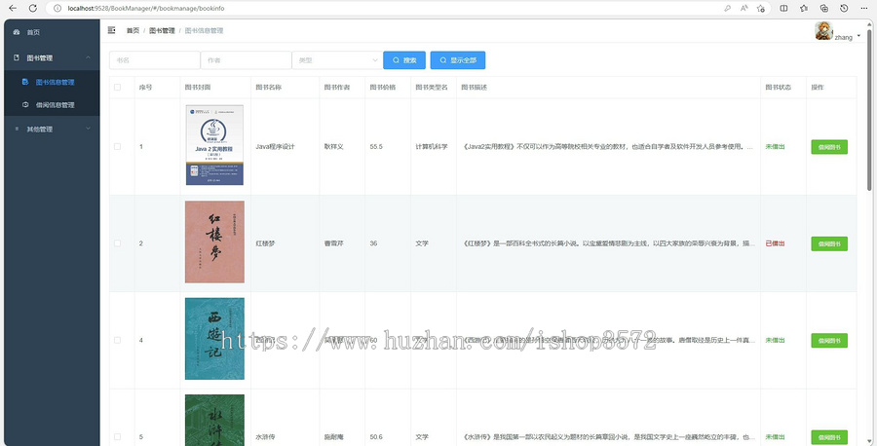Select 借阅信息管理 menu item

click(52, 104)
